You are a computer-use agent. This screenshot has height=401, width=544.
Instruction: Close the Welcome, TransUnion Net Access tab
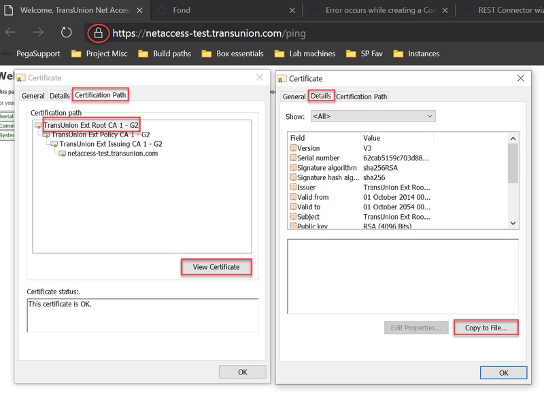(x=139, y=10)
